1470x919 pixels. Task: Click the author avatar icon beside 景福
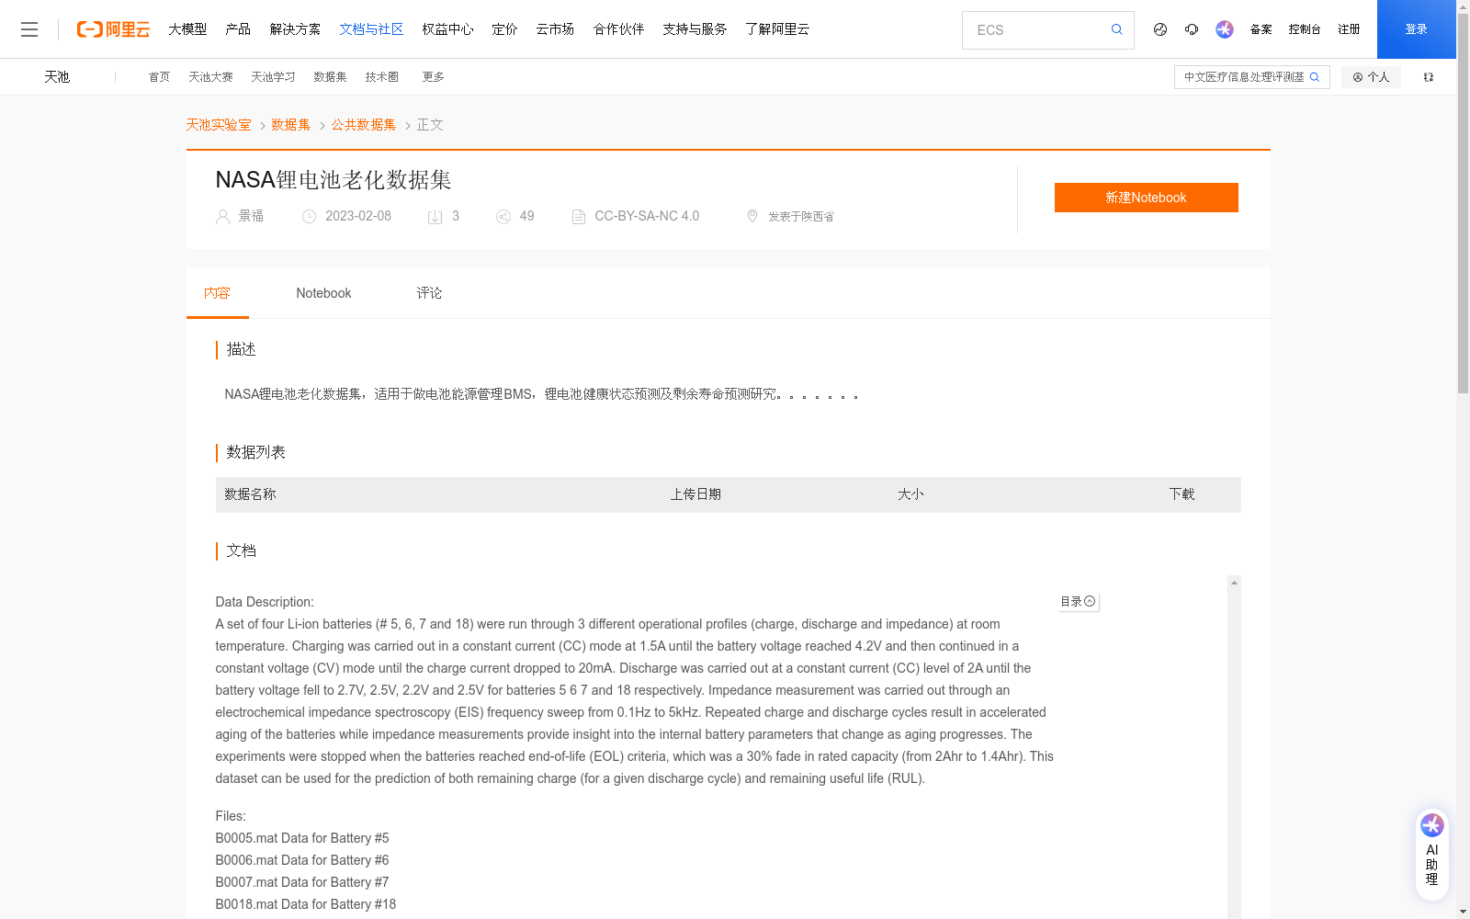(x=222, y=217)
